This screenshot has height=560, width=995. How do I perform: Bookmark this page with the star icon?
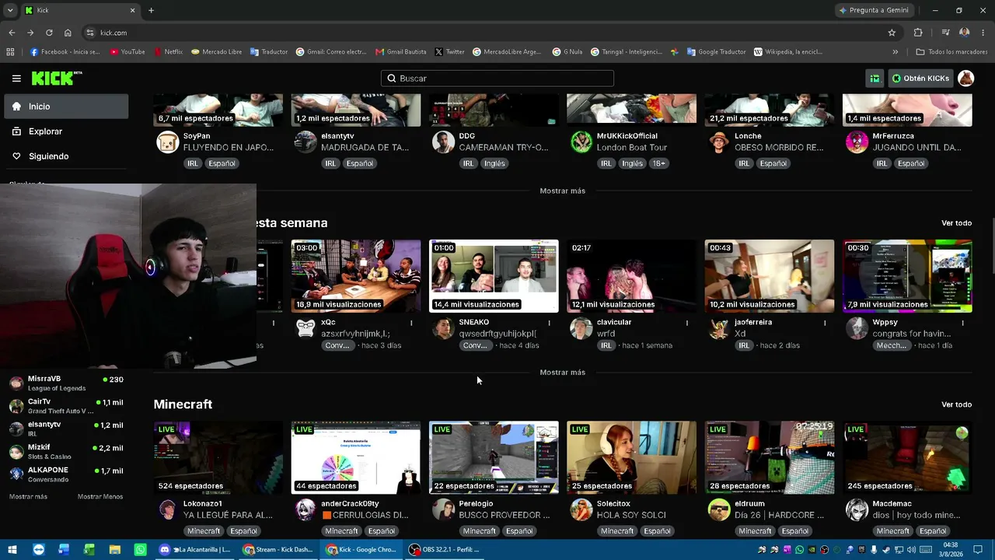892,33
